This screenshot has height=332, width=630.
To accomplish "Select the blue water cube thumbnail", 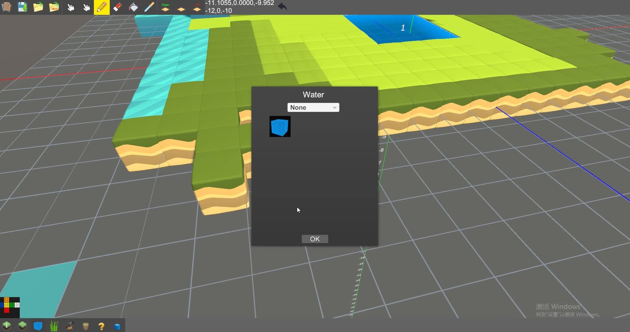I will [280, 126].
